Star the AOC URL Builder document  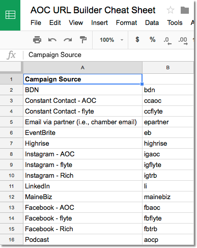[x=170, y=10]
